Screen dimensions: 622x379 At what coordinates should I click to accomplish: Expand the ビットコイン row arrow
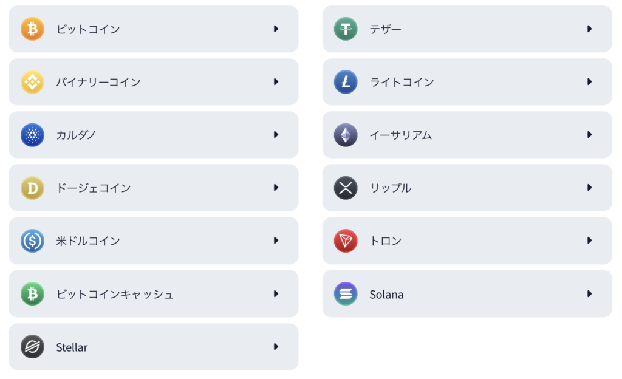pos(276,29)
